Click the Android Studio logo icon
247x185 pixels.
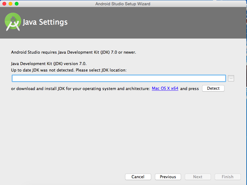[13, 22]
